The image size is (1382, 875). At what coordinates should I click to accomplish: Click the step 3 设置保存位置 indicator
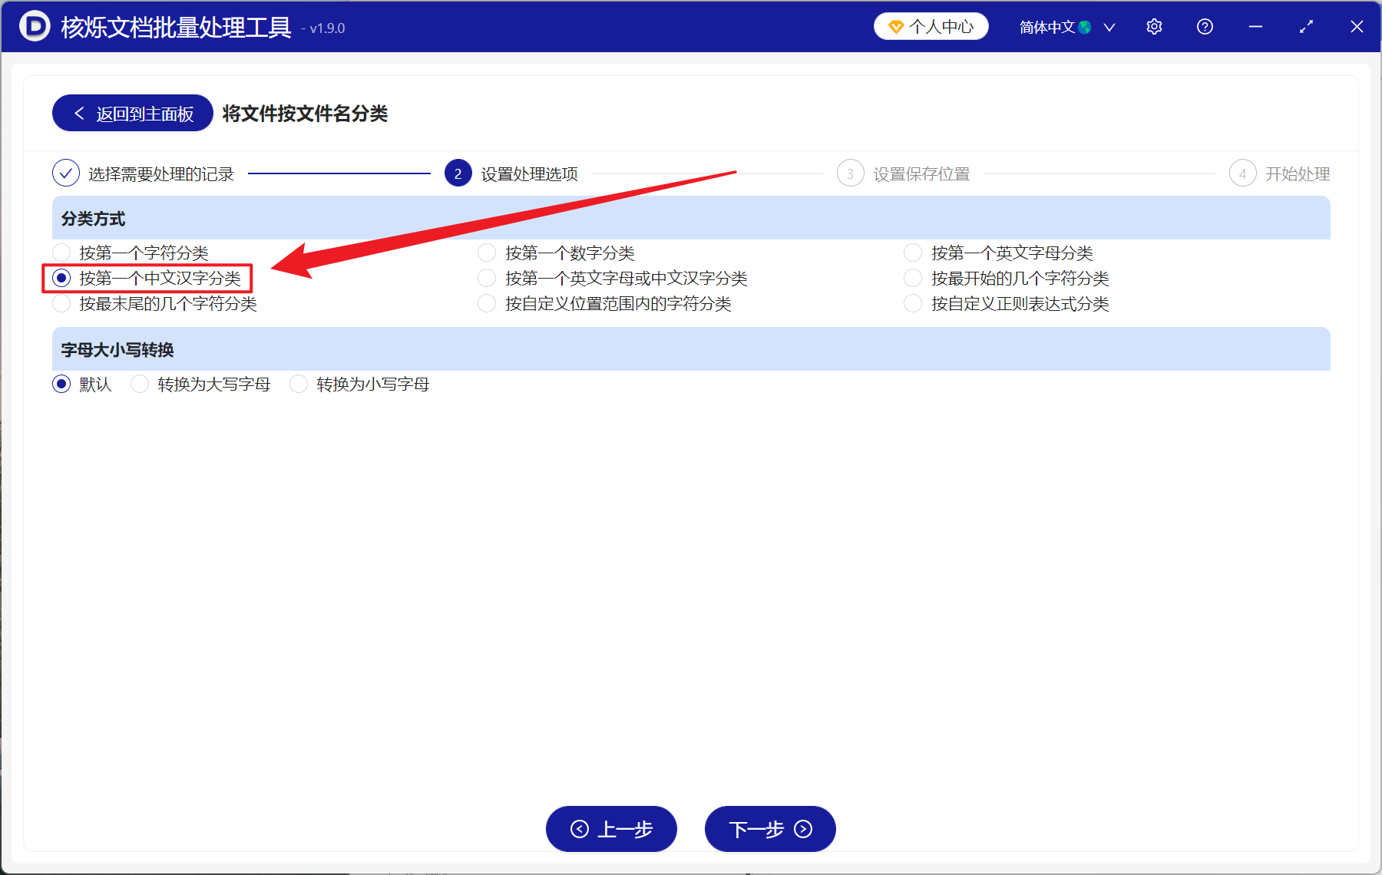[x=850, y=173]
